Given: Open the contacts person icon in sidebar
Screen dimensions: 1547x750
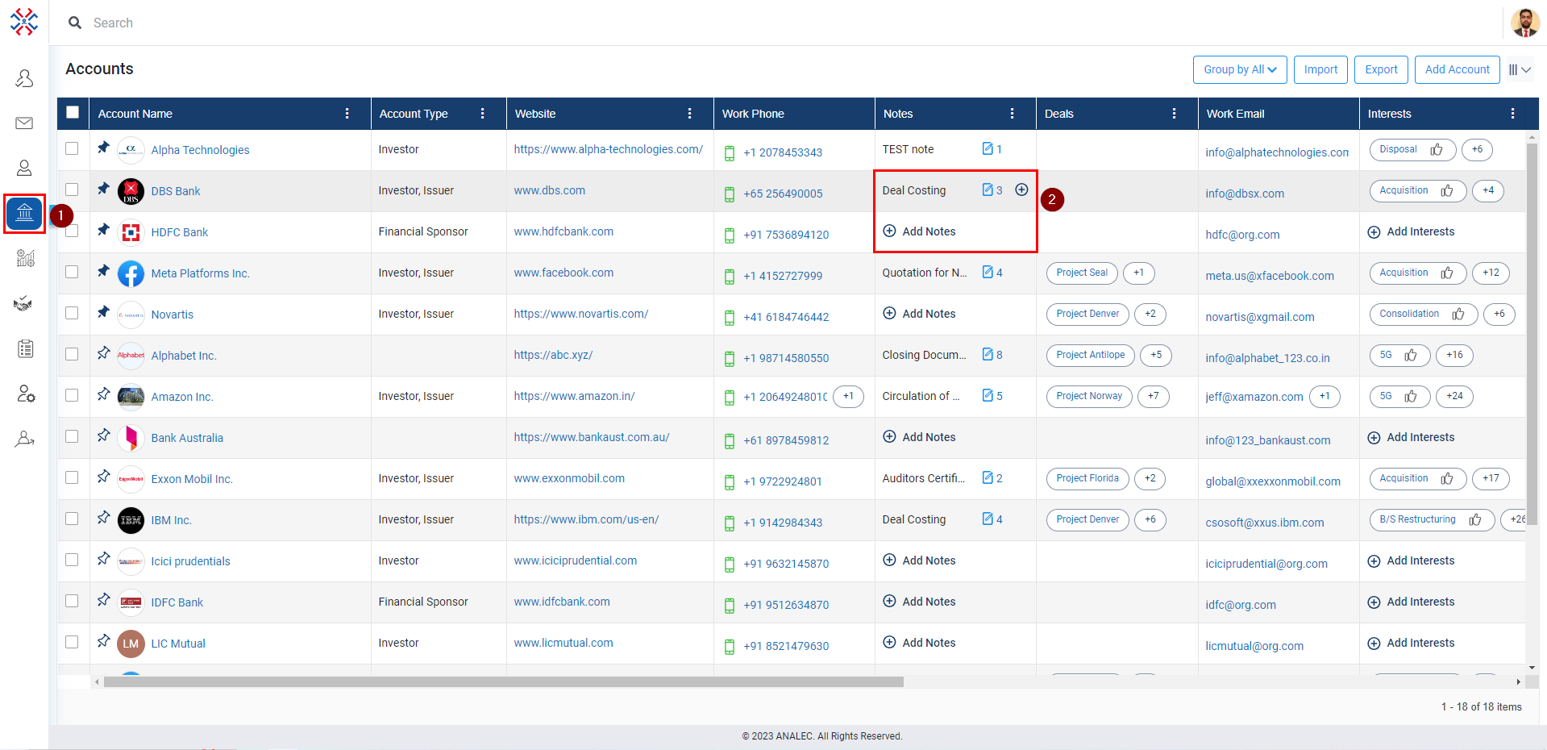Looking at the screenshot, I should (24, 168).
